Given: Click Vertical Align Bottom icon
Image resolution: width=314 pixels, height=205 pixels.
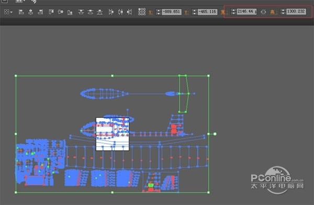Looking at the screenshot, I should [x=70, y=12].
